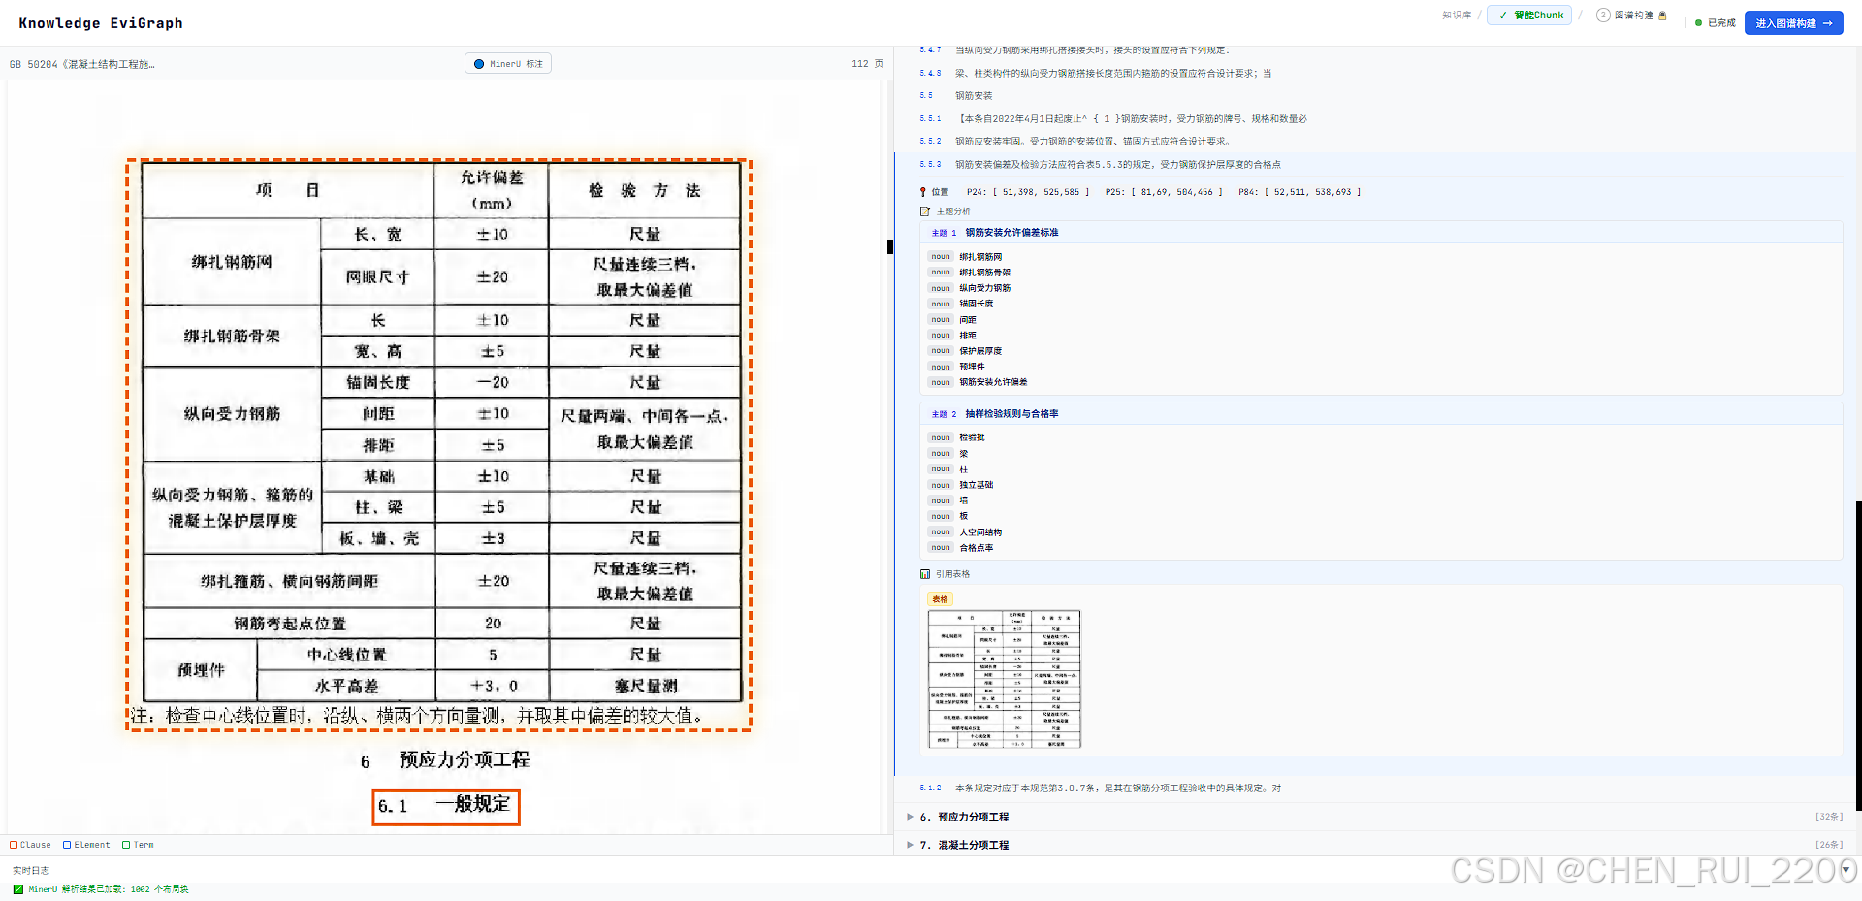Viewport: 1862px width, 901px height.
Task: Toggle the Term legend checkbox
Action: click(x=126, y=845)
